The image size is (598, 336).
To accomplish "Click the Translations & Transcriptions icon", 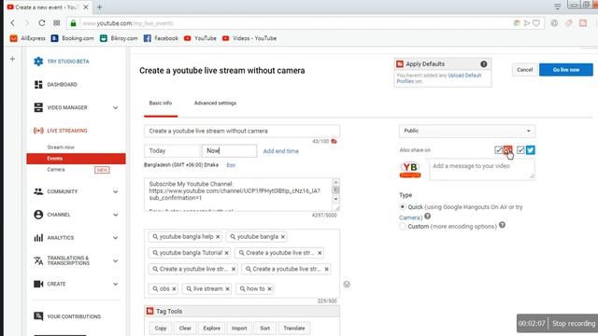I will [x=38, y=260].
